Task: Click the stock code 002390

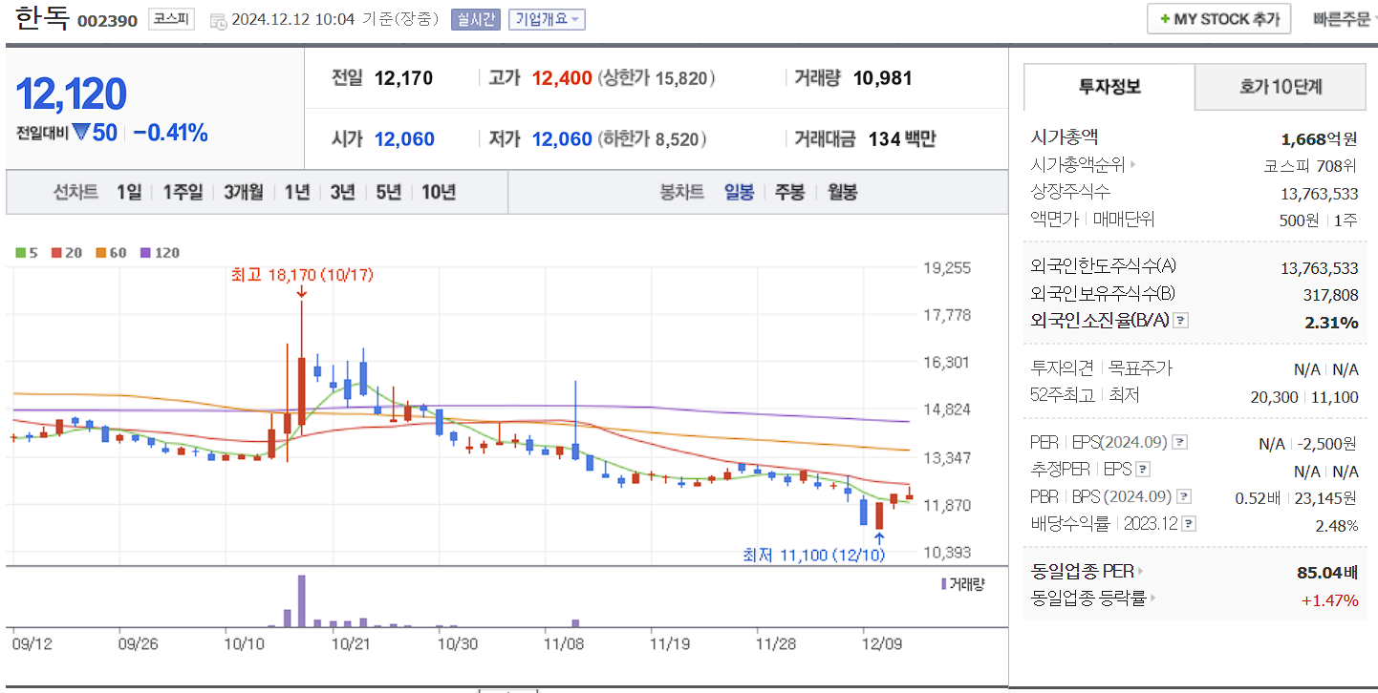Action: coord(107,21)
